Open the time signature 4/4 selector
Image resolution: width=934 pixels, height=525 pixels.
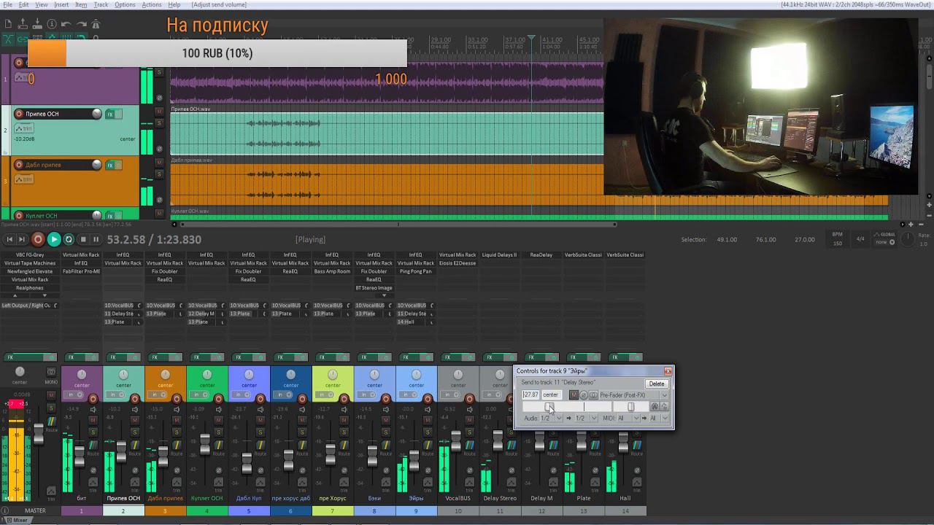tap(860, 238)
